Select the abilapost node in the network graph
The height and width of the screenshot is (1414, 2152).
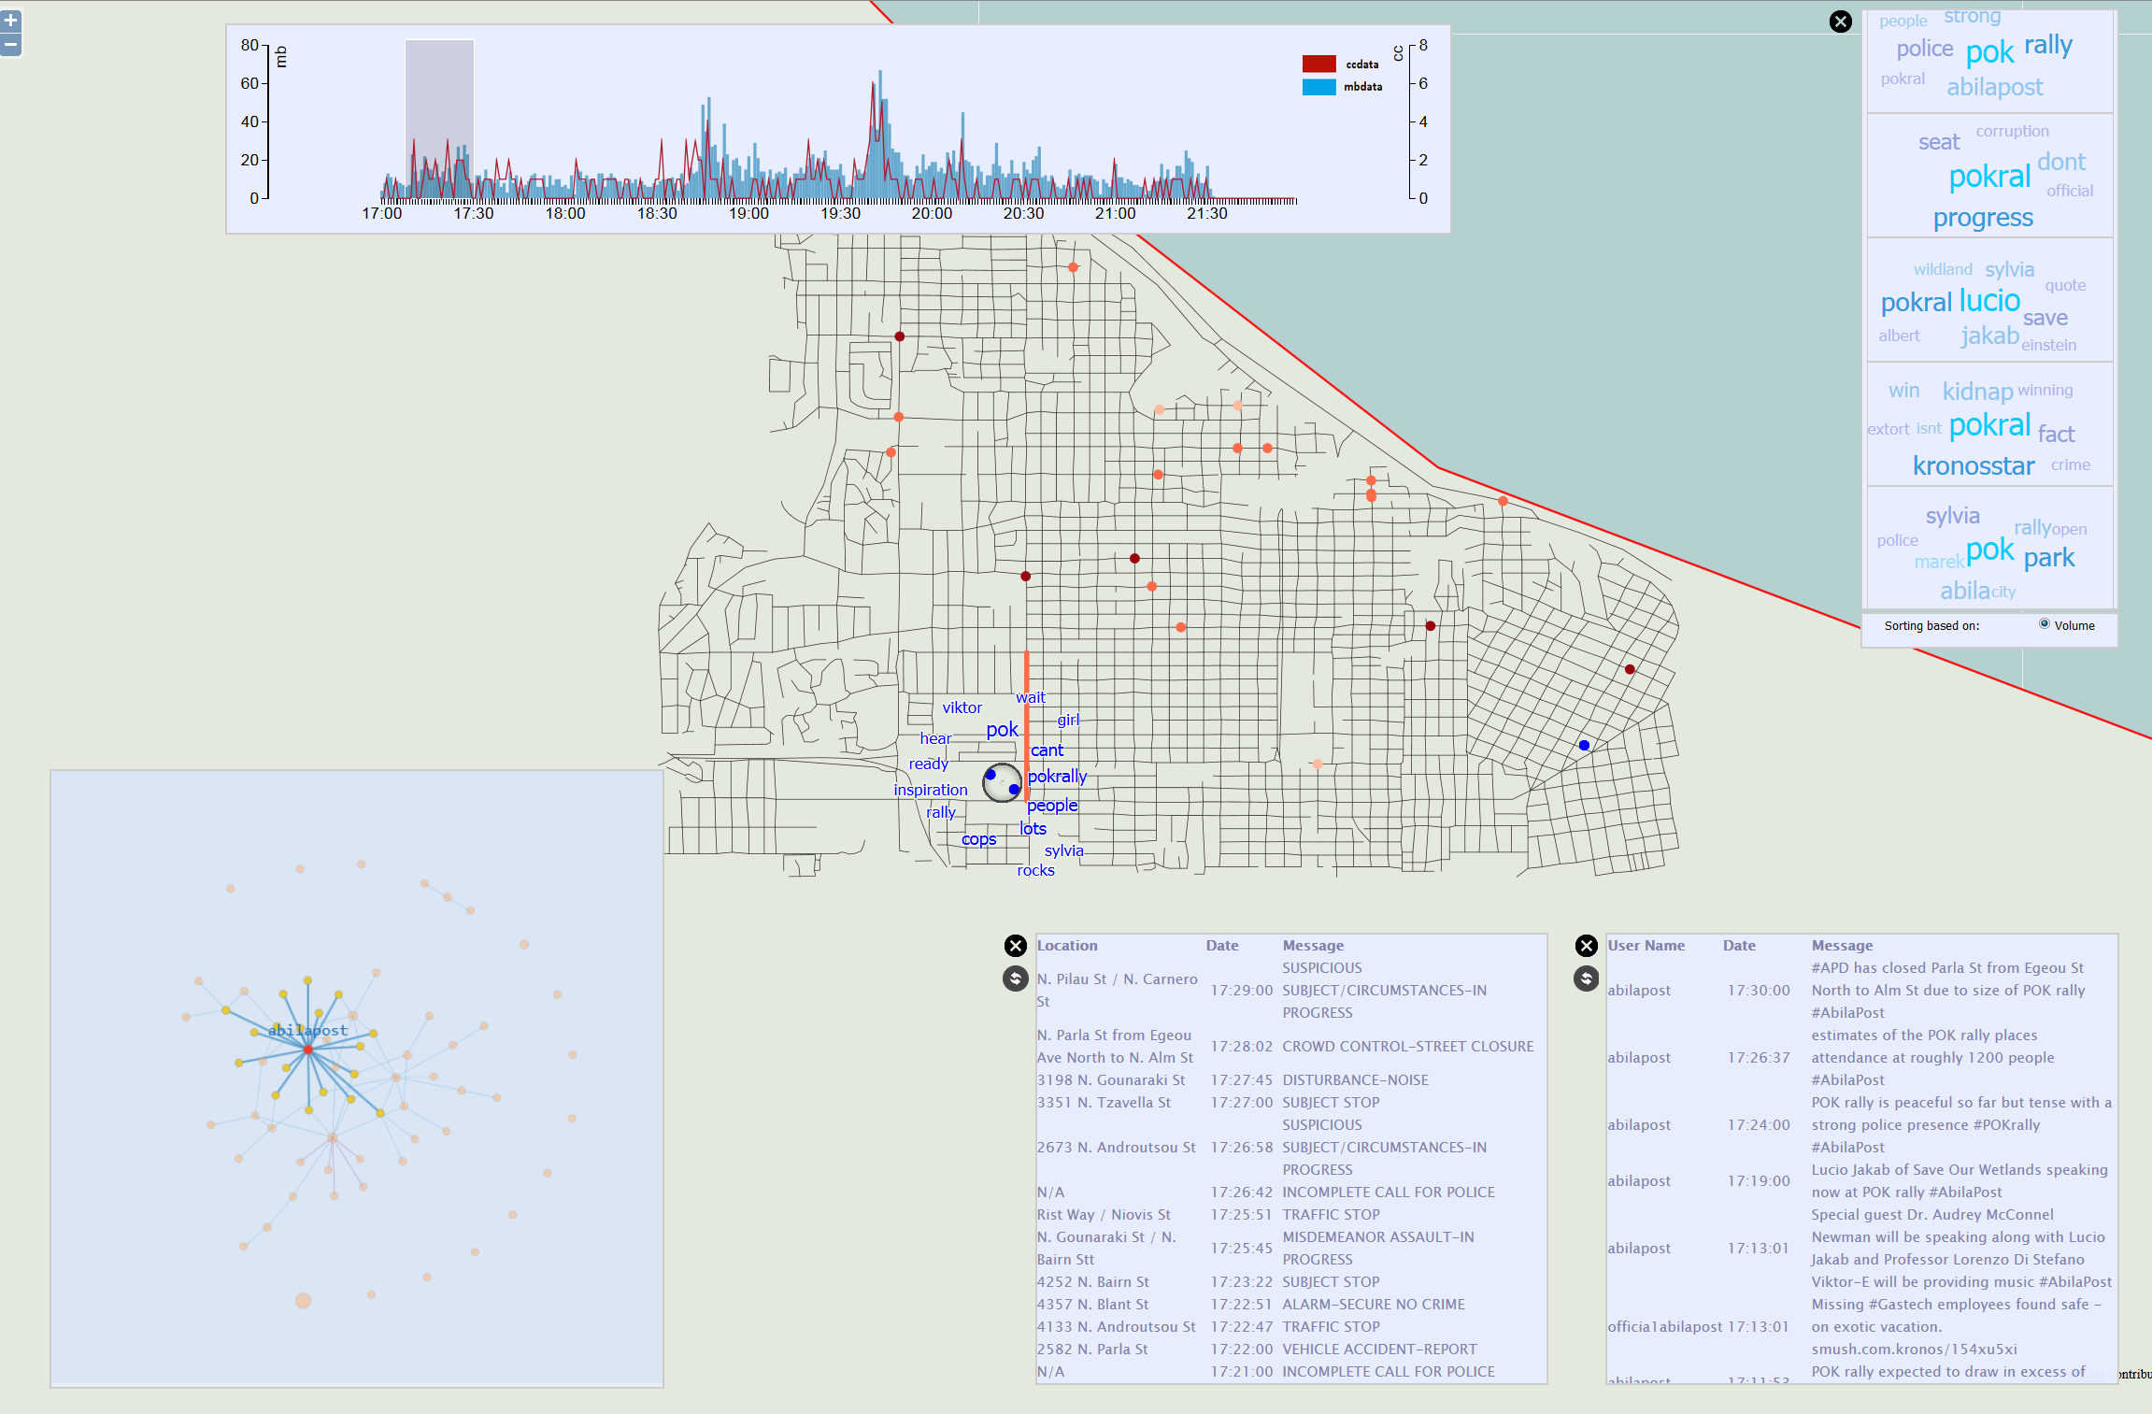coord(307,1050)
